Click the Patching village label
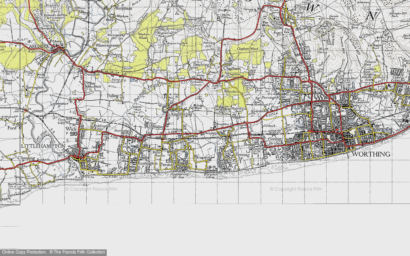This screenshot has width=410, height=256. (201, 65)
